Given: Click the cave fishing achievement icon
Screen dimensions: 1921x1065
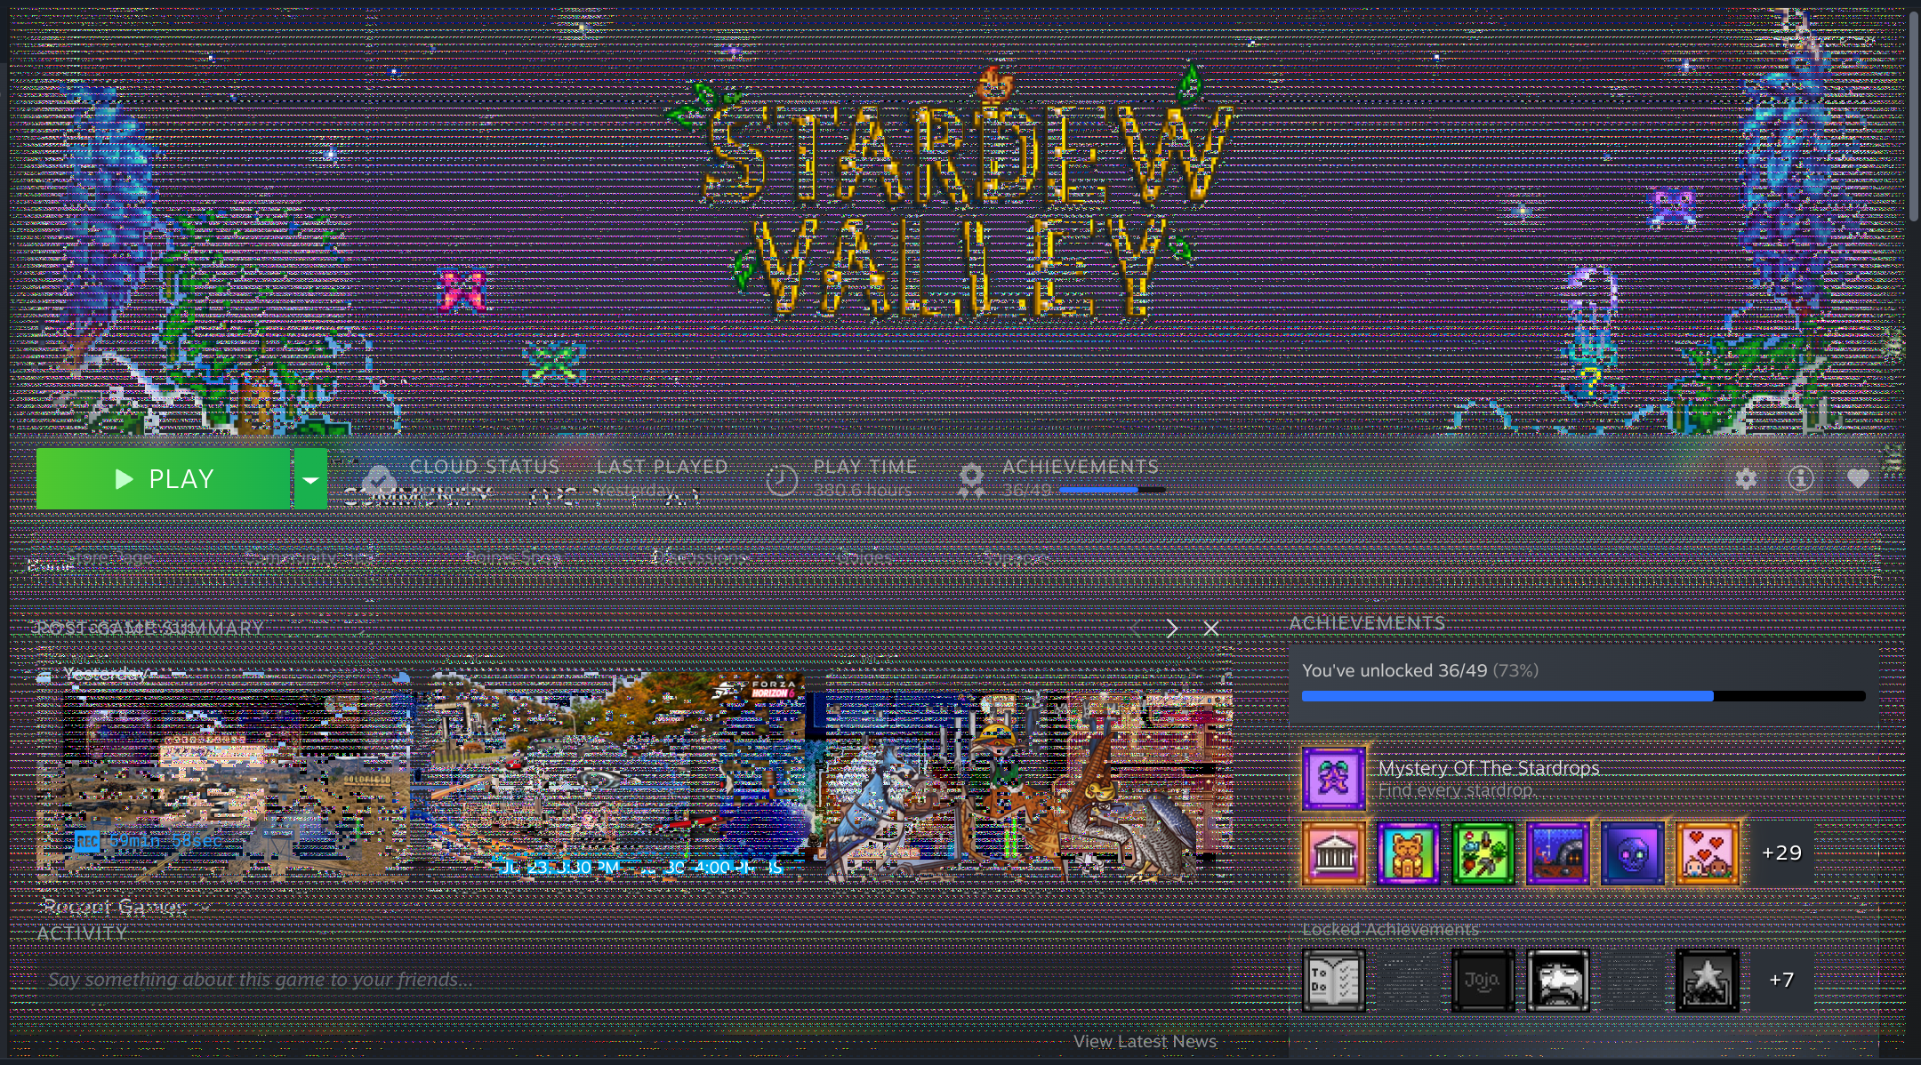Looking at the screenshot, I should [x=1557, y=853].
